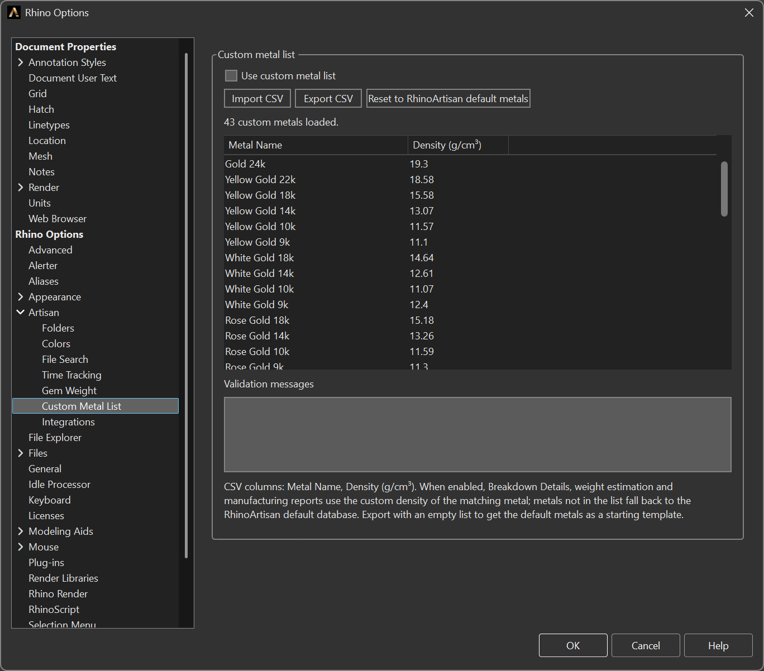Expand the Annotation Styles tree node
This screenshot has width=764, height=671.
tap(21, 62)
